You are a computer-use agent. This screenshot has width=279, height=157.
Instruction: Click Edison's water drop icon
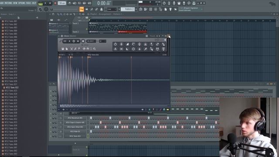point(139,49)
